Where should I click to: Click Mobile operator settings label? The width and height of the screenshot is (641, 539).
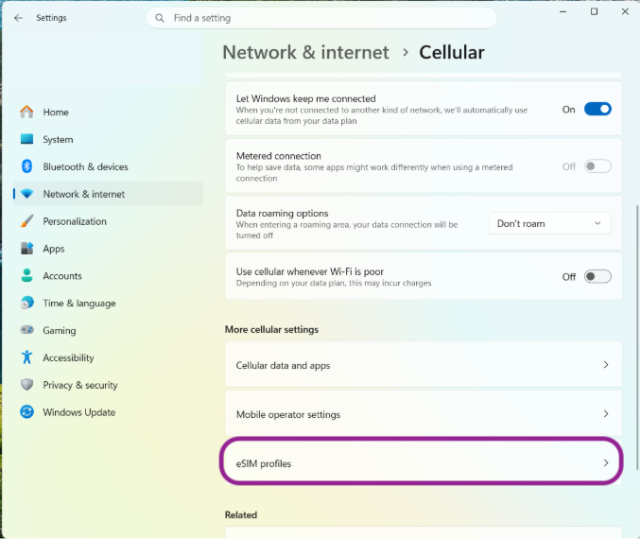[288, 414]
